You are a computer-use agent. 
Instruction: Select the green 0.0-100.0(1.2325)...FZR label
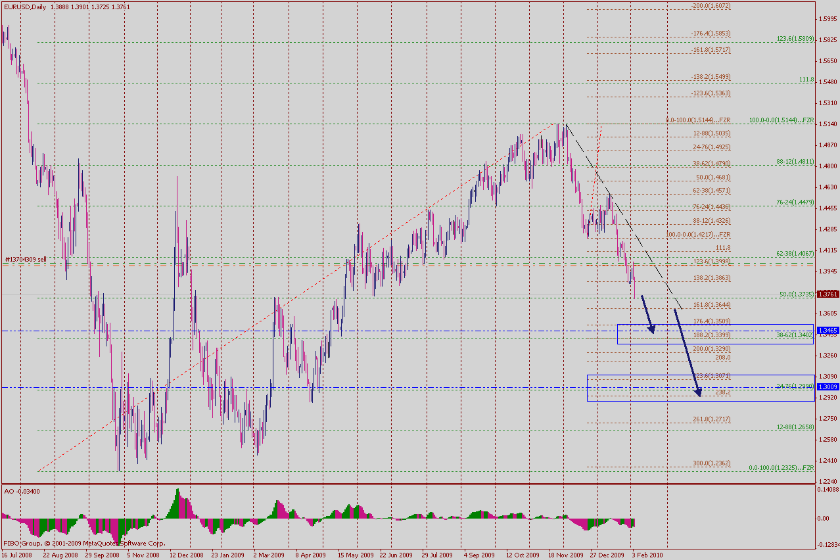782,468
